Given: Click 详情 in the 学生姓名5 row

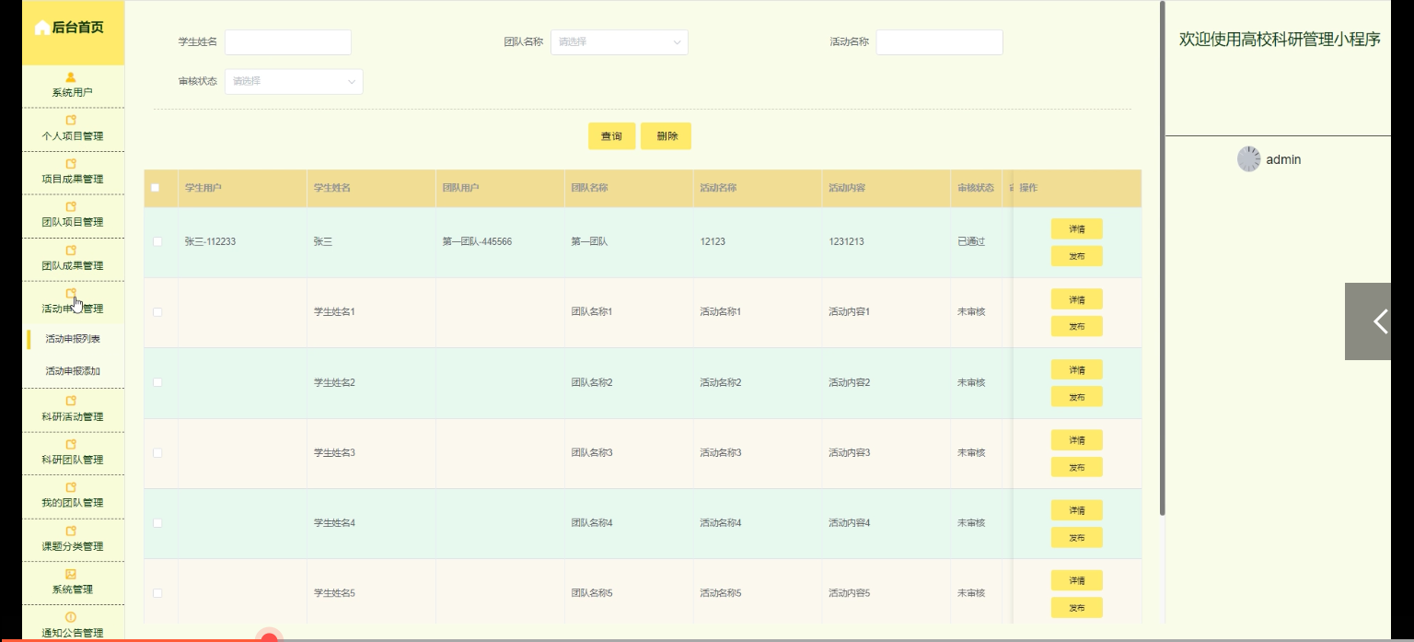Looking at the screenshot, I should pos(1077,580).
